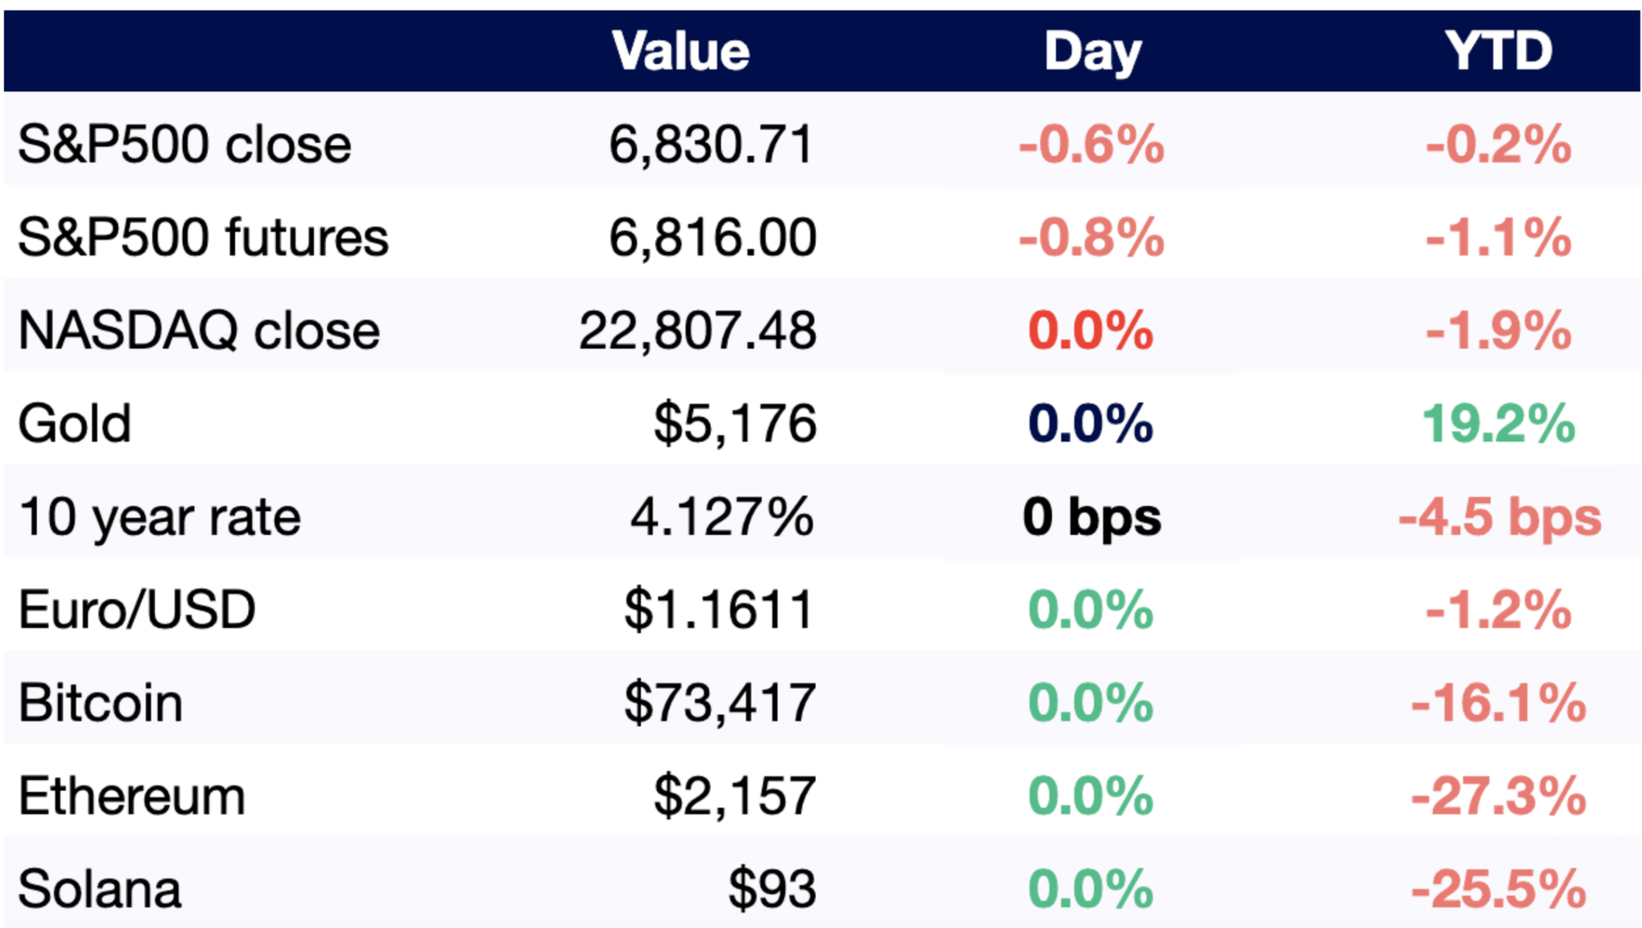The image size is (1642, 928).
Task: Click the 22,807.48 NASDAQ value
Action: click(697, 331)
